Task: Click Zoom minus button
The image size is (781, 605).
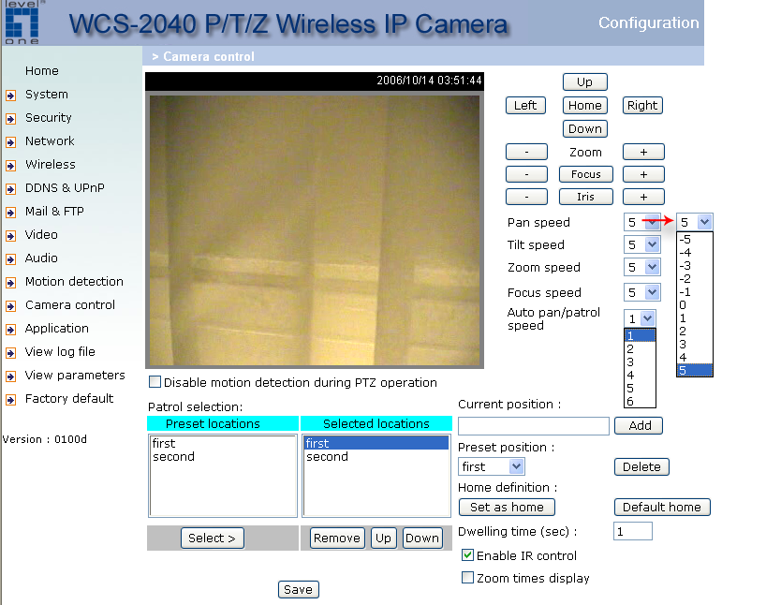Action: click(x=526, y=152)
